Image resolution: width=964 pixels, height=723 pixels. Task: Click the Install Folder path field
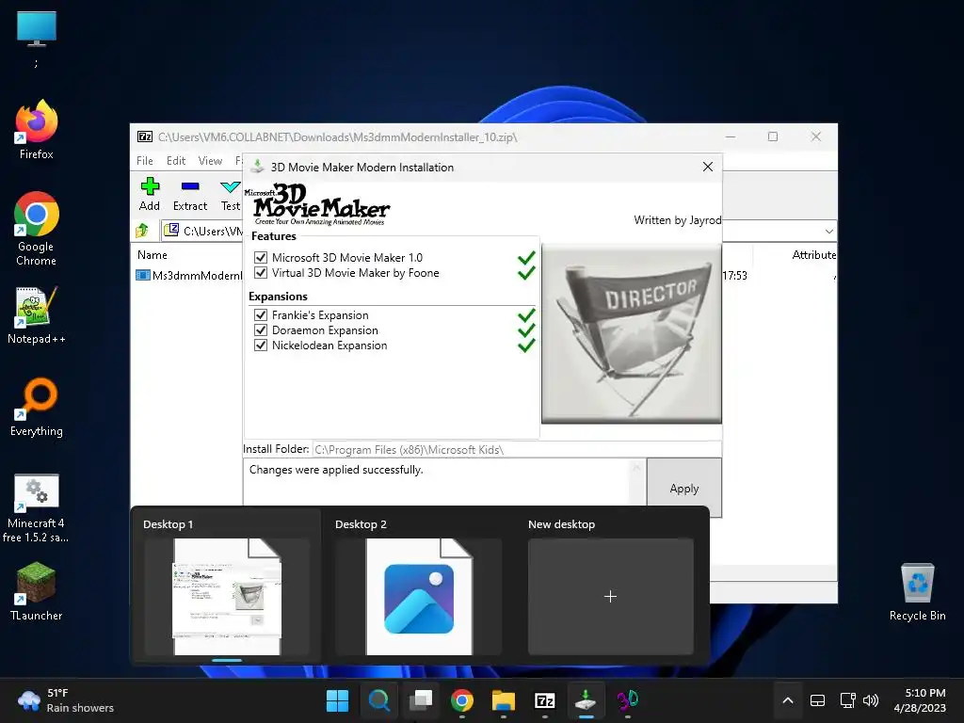[517, 449]
